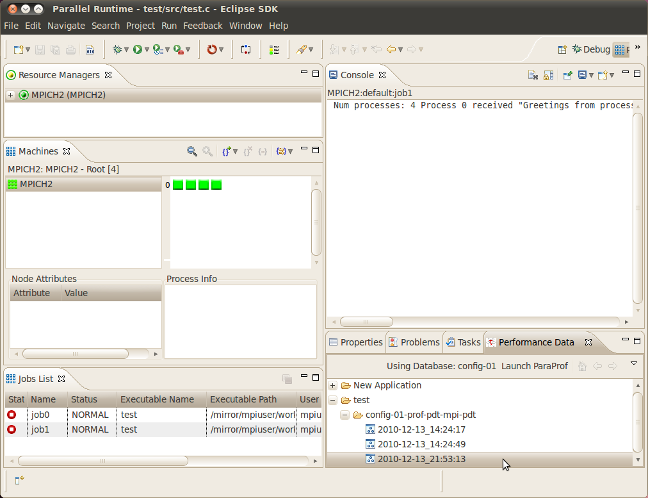The width and height of the screenshot is (648, 498).
Task: Click the fast view icon in status bar
Action: (x=19, y=480)
